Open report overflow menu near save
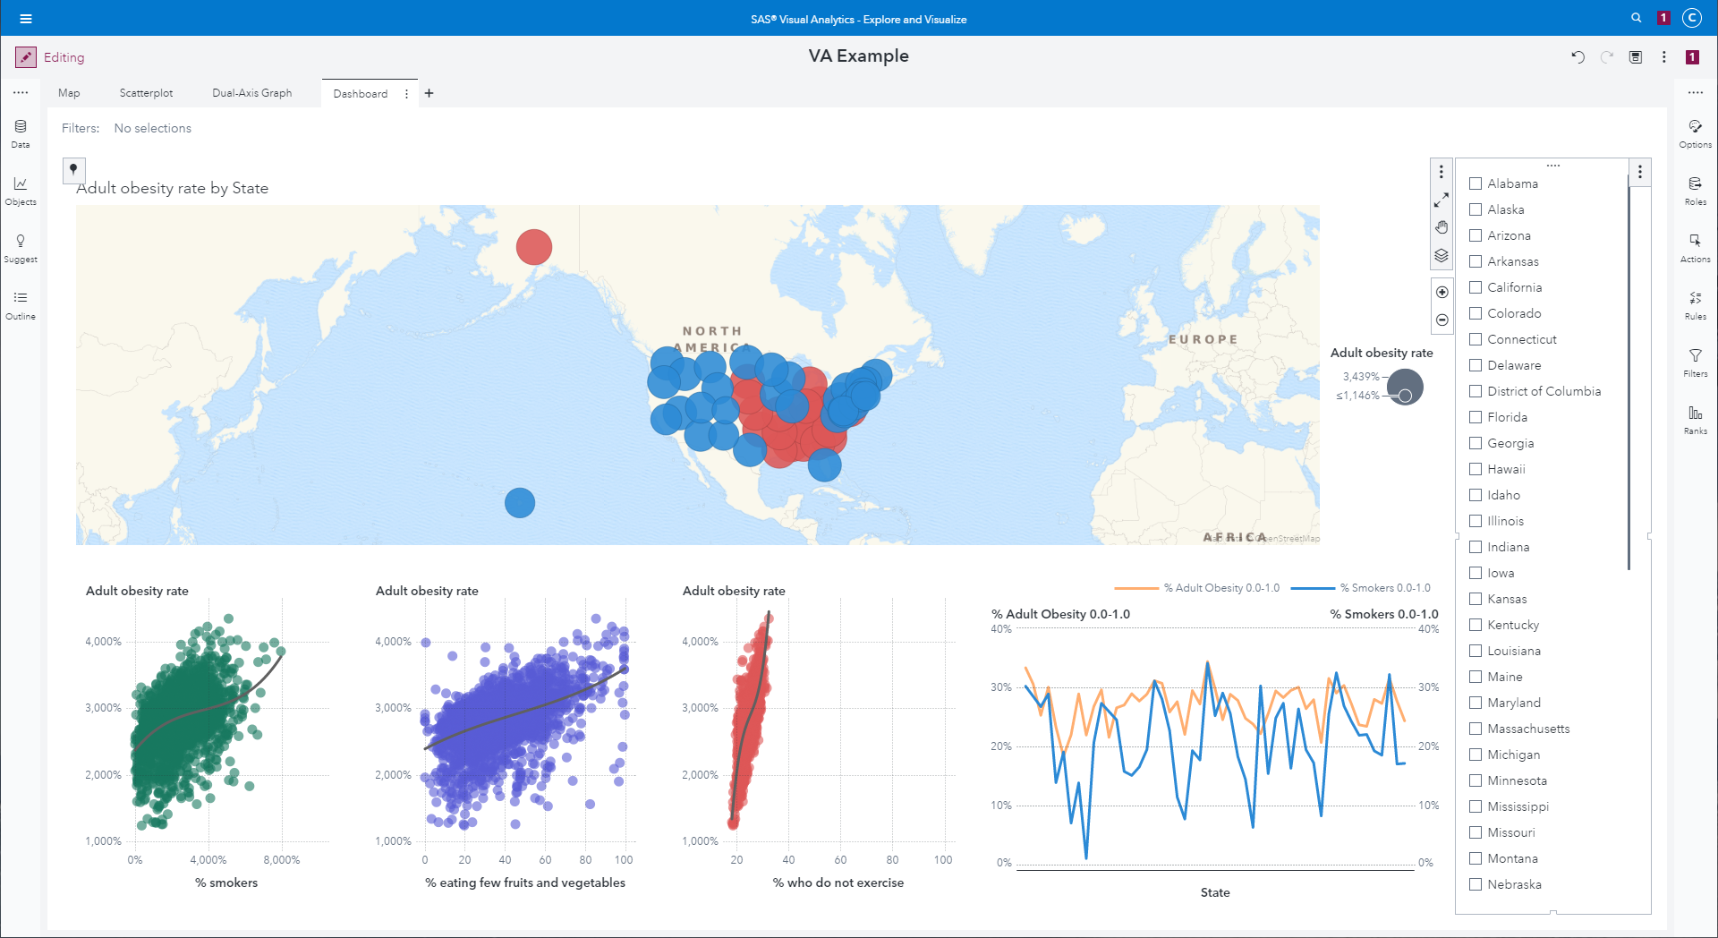 tap(1664, 57)
